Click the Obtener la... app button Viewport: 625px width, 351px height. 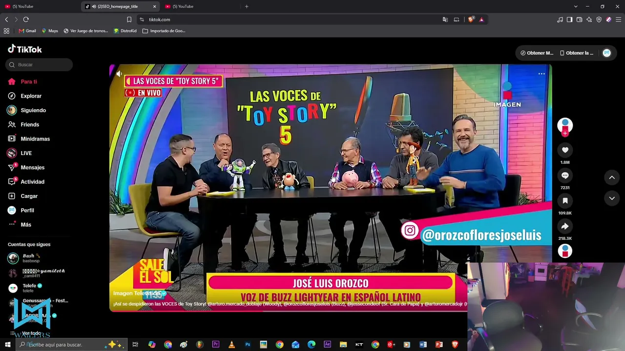point(577,53)
